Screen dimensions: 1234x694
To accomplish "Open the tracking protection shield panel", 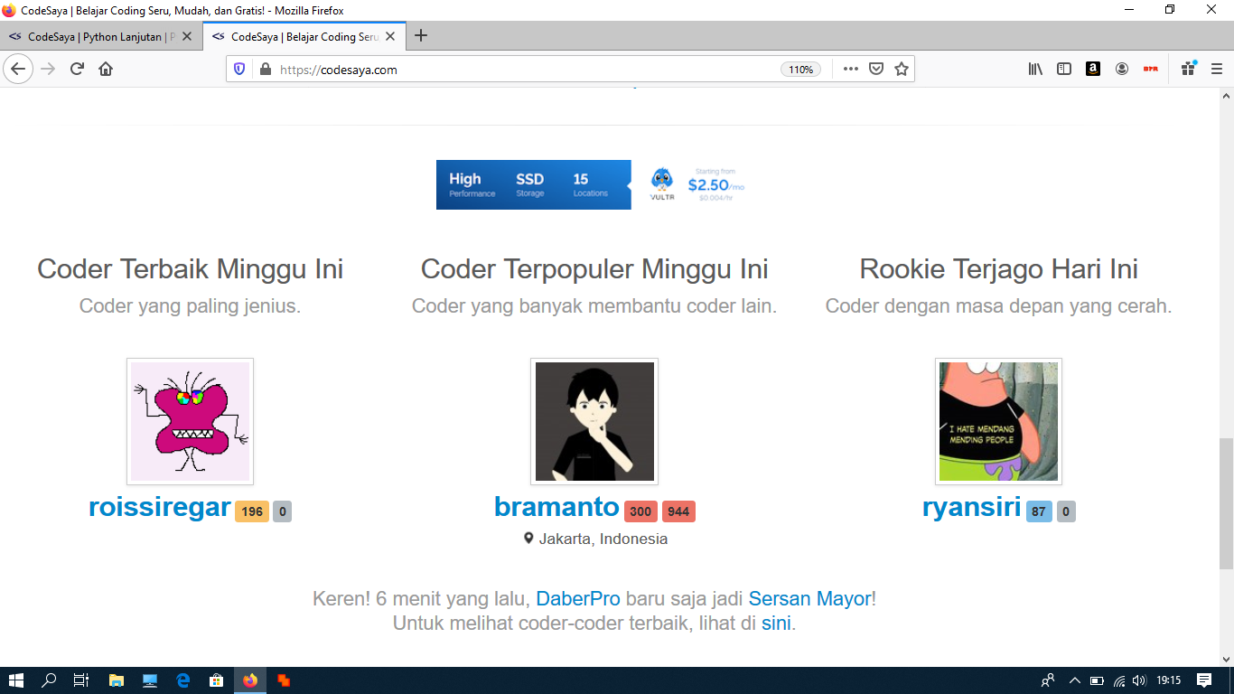I will (x=239, y=69).
